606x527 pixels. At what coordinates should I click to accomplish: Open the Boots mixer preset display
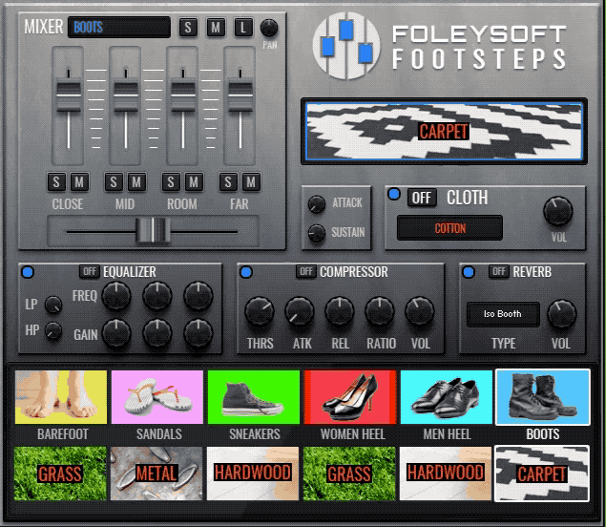119,27
